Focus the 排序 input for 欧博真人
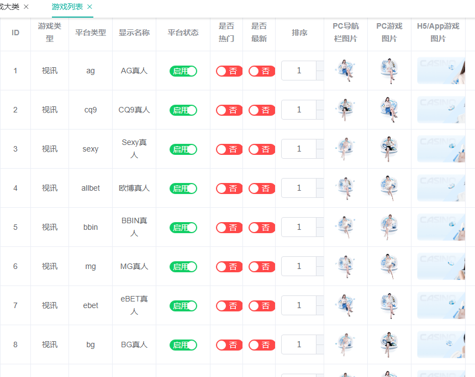 tap(299, 188)
